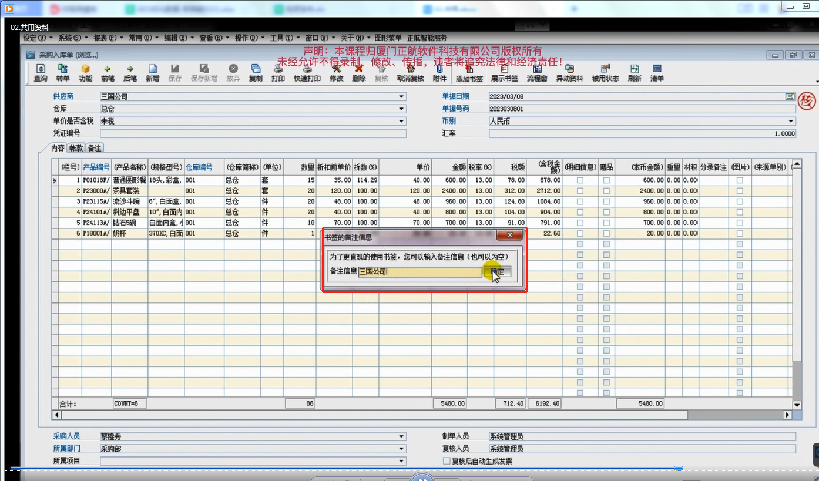Create a new record with 新增
This screenshot has width=819, height=481.
152,73
